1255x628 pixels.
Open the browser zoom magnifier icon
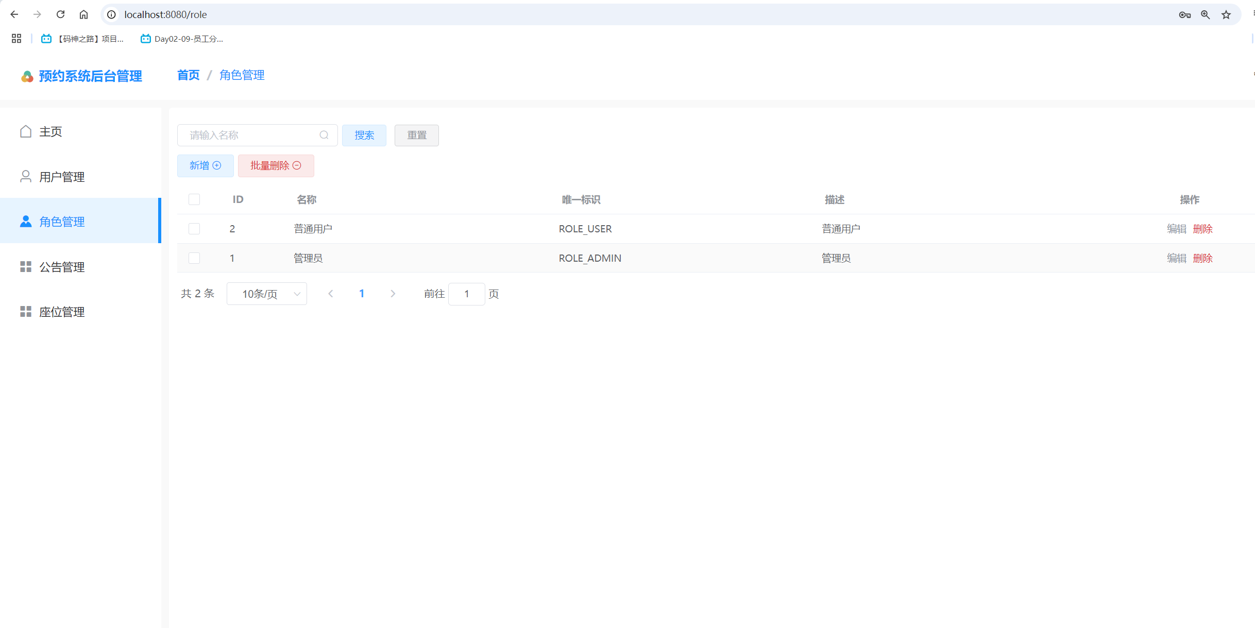(x=1205, y=15)
